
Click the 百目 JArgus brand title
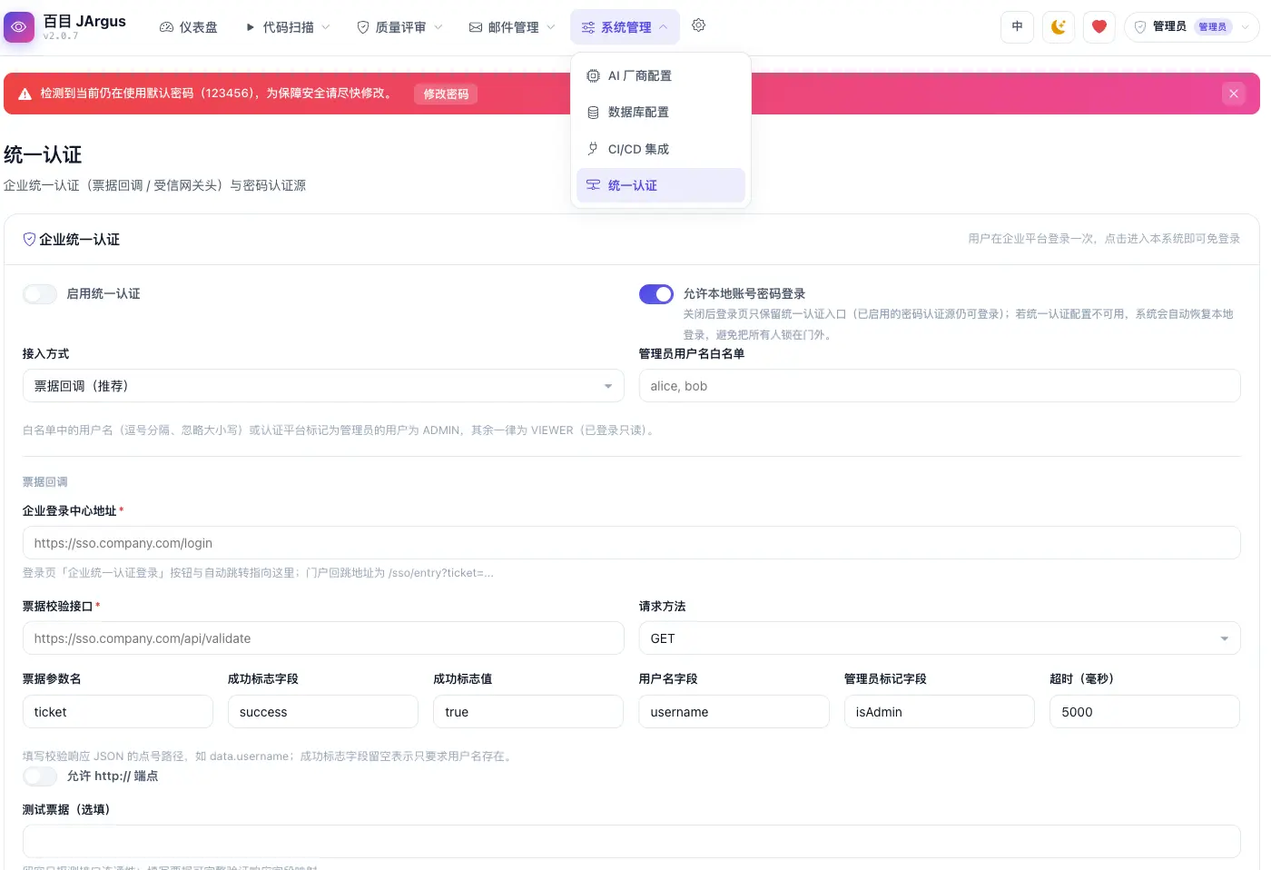click(x=84, y=21)
